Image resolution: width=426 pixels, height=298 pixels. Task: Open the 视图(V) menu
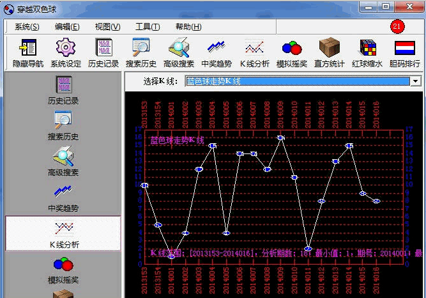[107, 27]
